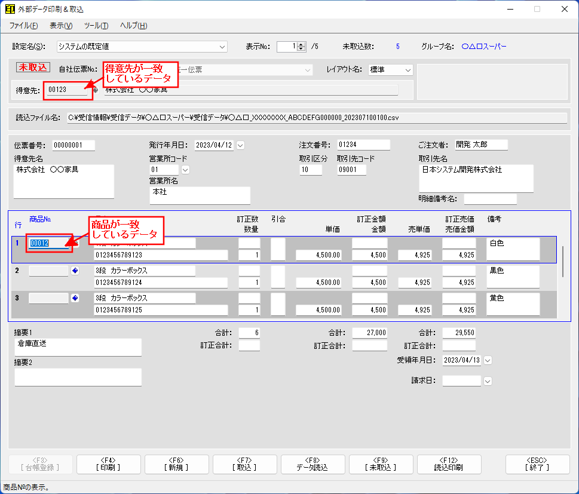Click the 摘要1 field 倉庫直送
This screenshot has height=494, width=579.
78,348
